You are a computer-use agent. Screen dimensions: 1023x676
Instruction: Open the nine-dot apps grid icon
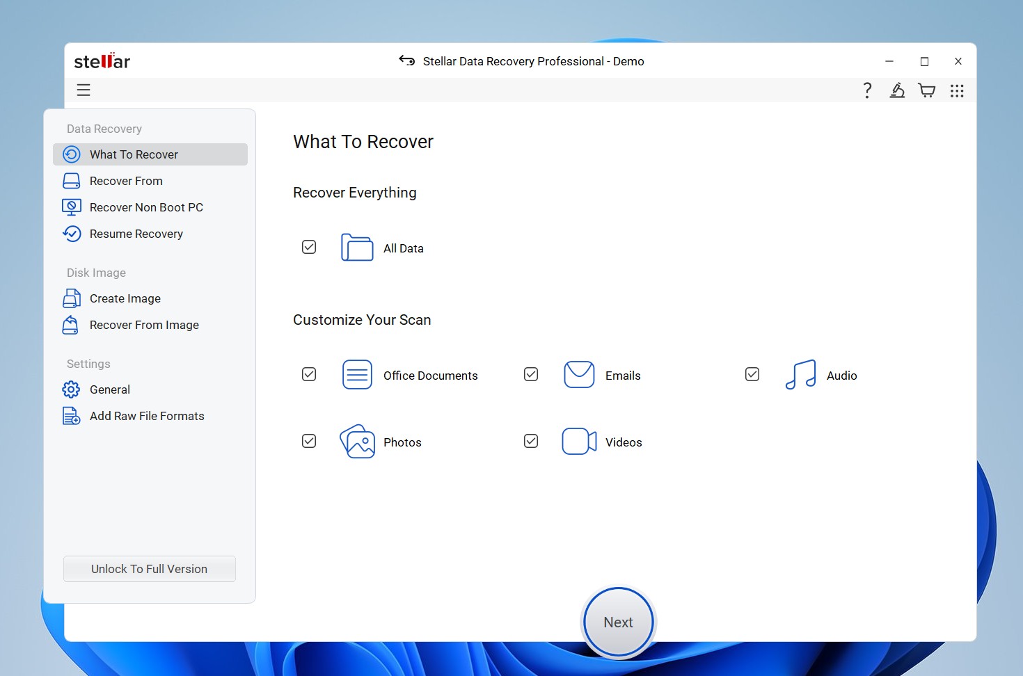[x=957, y=90]
